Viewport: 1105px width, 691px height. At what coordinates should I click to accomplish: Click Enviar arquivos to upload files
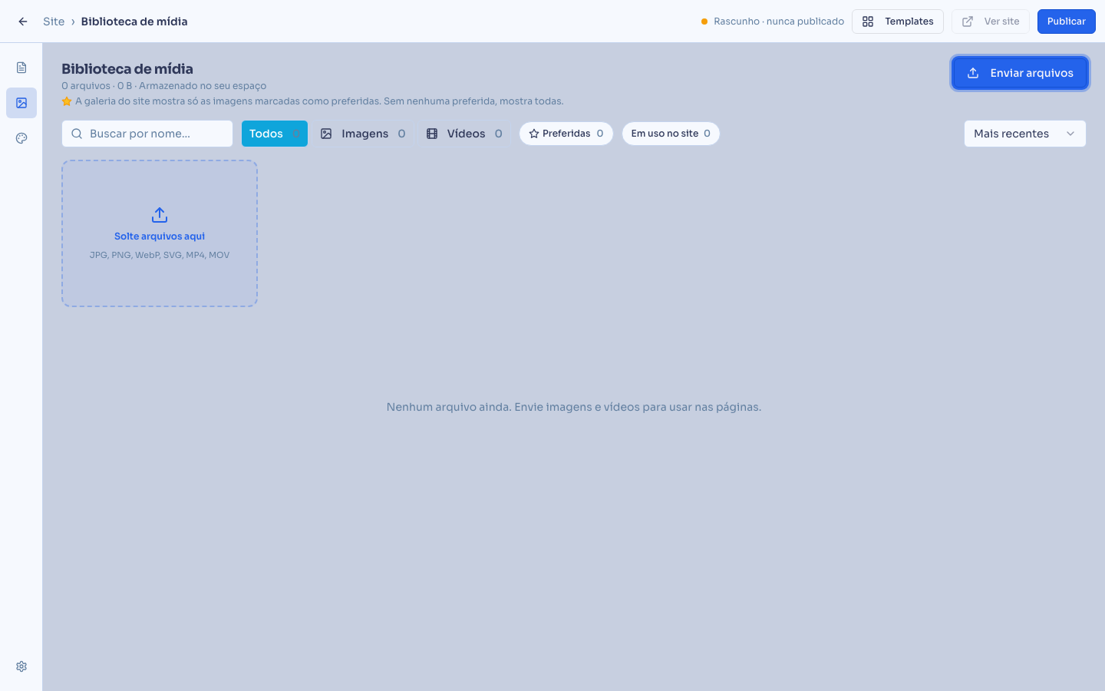pos(1021,73)
